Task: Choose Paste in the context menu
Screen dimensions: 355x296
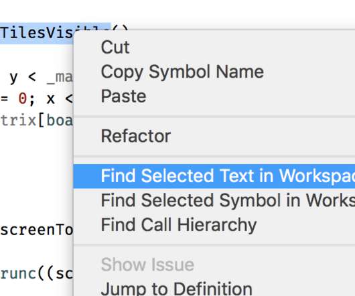Action: [x=214, y=96]
